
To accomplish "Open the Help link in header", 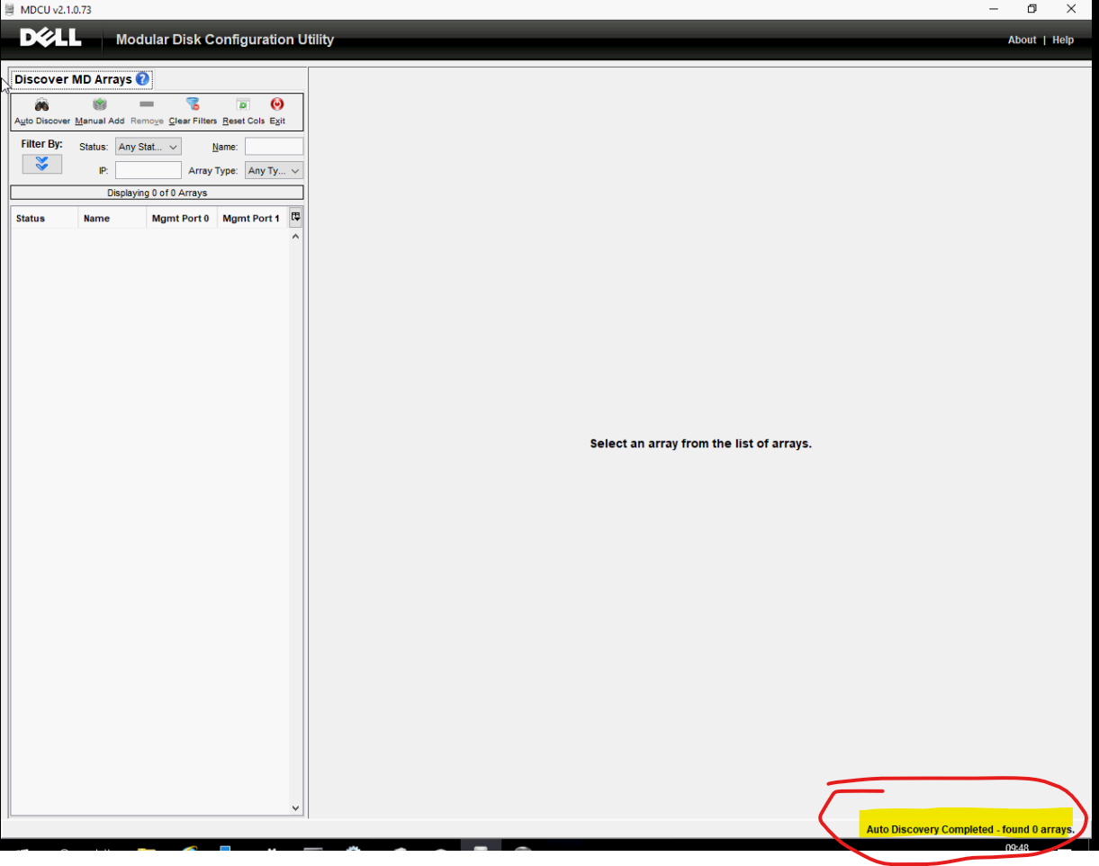I will coord(1063,40).
